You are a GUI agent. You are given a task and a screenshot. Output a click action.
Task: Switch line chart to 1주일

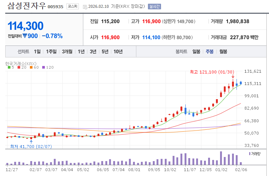point(52,51)
